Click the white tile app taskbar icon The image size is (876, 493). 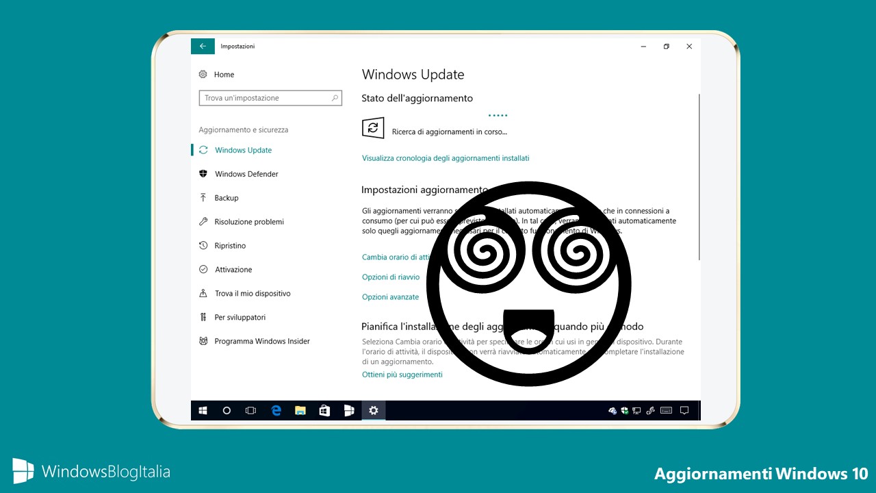point(349,410)
